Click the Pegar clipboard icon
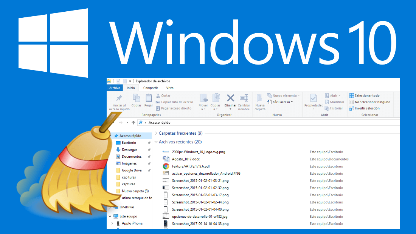416x234 pixels. [149, 98]
